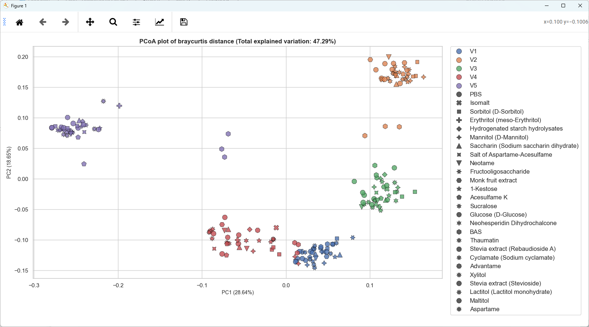Click the Fructooligosaccharide legend label
Image resolution: width=589 pixels, height=327 pixels.
pyautogui.click(x=500, y=171)
